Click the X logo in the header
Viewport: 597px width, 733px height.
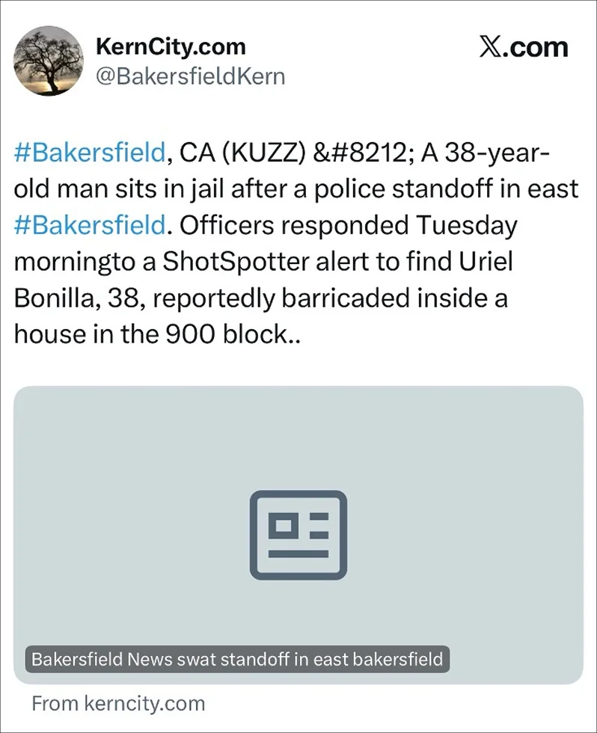click(x=490, y=48)
